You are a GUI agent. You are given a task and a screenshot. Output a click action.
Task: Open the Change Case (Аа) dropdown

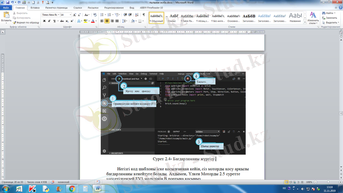[87, 15]
